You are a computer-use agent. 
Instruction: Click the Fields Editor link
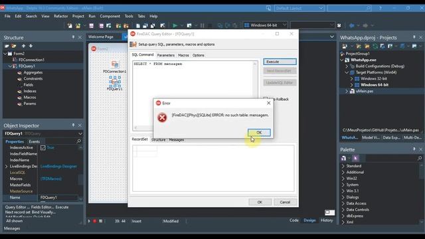(42, 207)
